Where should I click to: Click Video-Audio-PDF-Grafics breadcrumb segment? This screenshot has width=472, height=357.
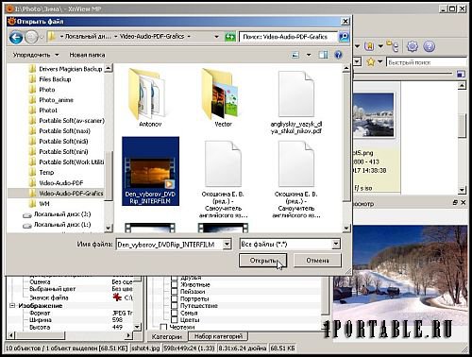tap(152, 37)
